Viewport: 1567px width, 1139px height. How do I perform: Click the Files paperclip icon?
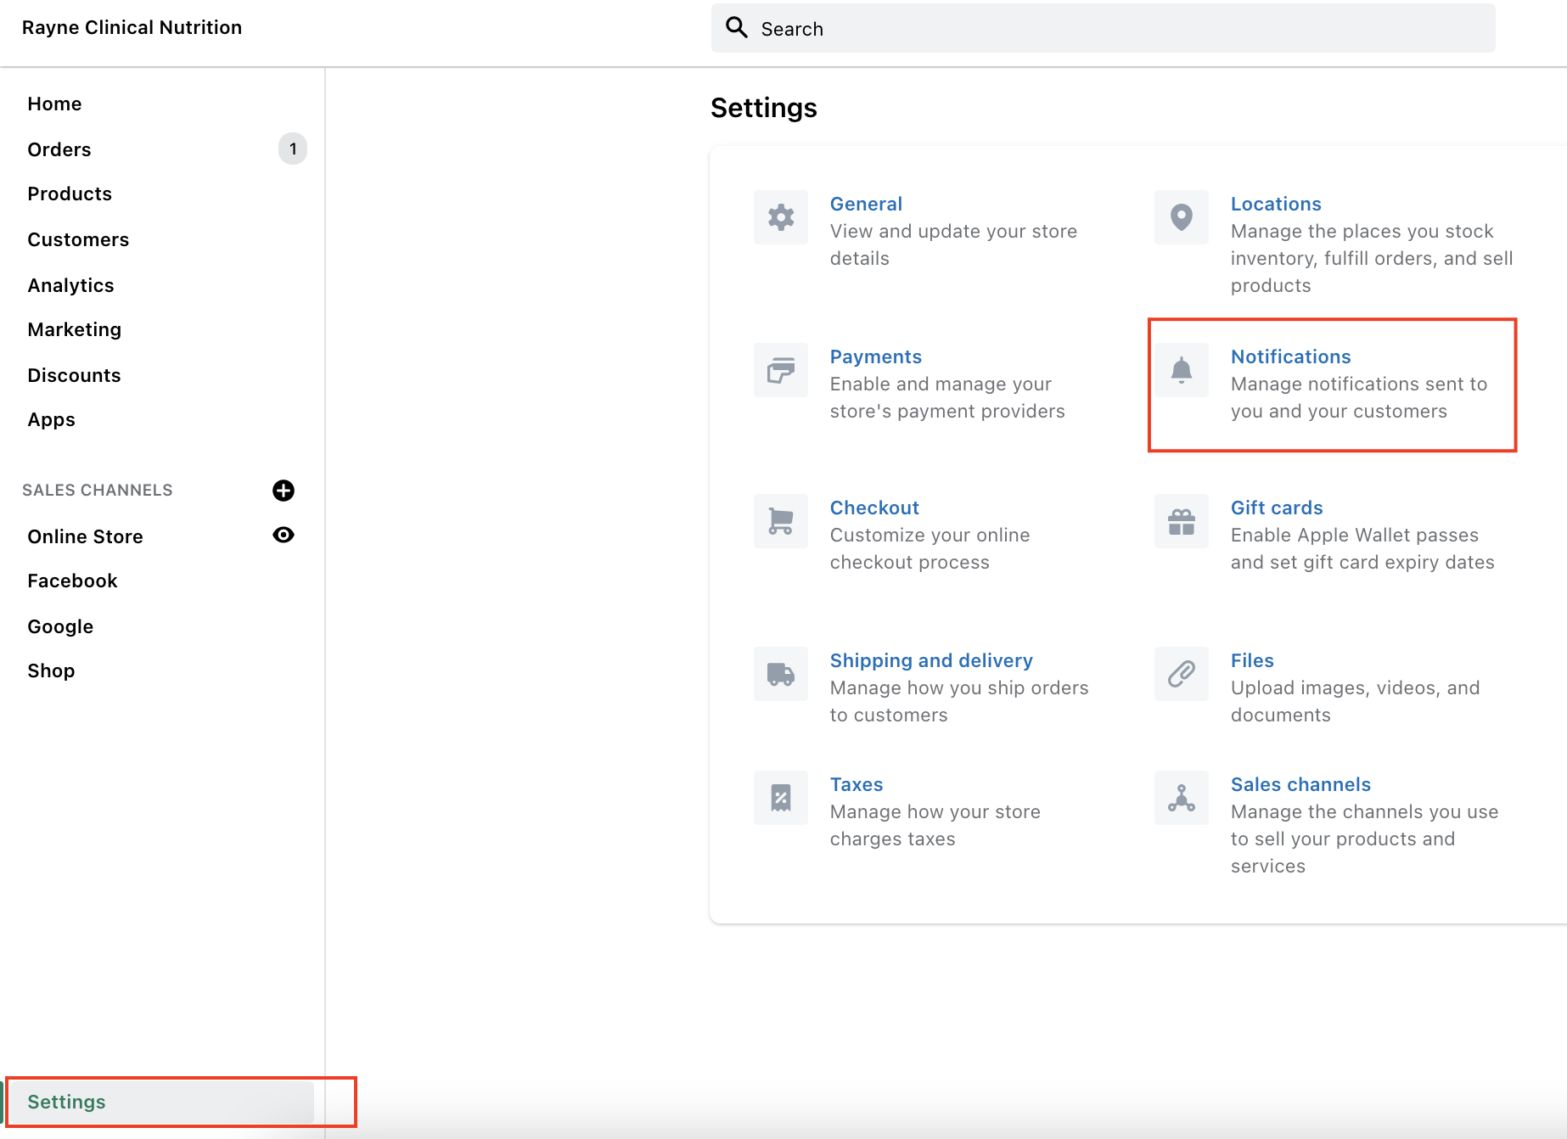pyautogui.click(x=1181, y=674)
